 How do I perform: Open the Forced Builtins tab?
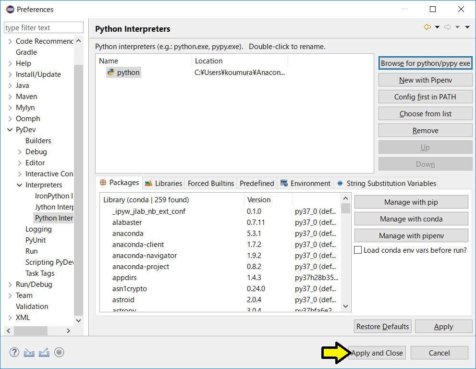pyautogui.click(x=211, y=184)
